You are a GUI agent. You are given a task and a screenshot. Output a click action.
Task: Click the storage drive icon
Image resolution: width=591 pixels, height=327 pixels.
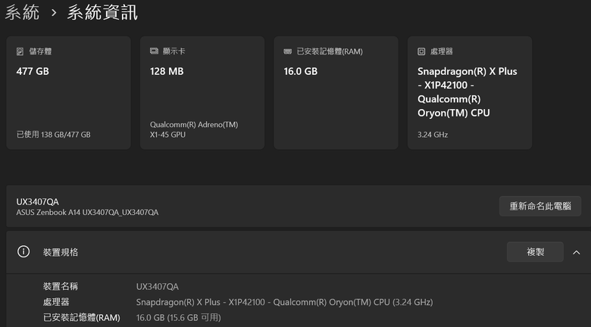point(20,51)
